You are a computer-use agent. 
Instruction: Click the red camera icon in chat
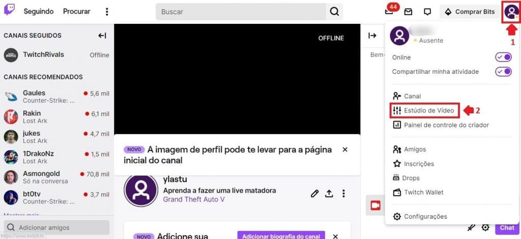375,205
